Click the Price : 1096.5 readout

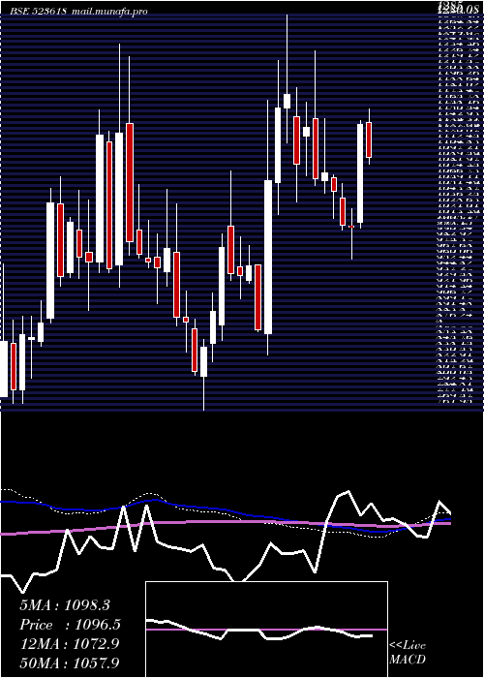[x=70, y=625]
